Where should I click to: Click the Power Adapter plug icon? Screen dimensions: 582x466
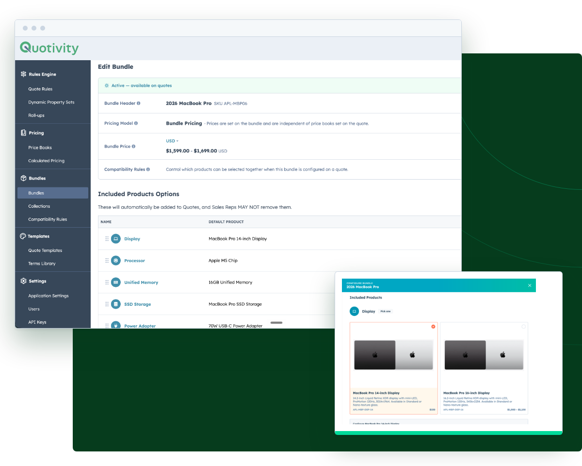[115, 325]
